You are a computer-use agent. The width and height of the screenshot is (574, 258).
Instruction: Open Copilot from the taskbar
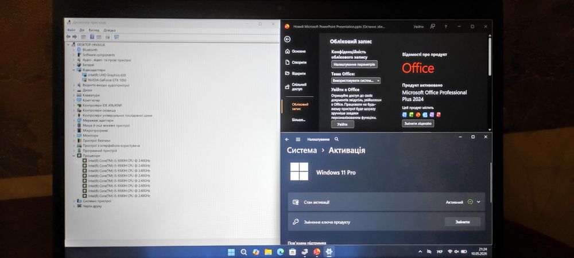coord(256,252)
